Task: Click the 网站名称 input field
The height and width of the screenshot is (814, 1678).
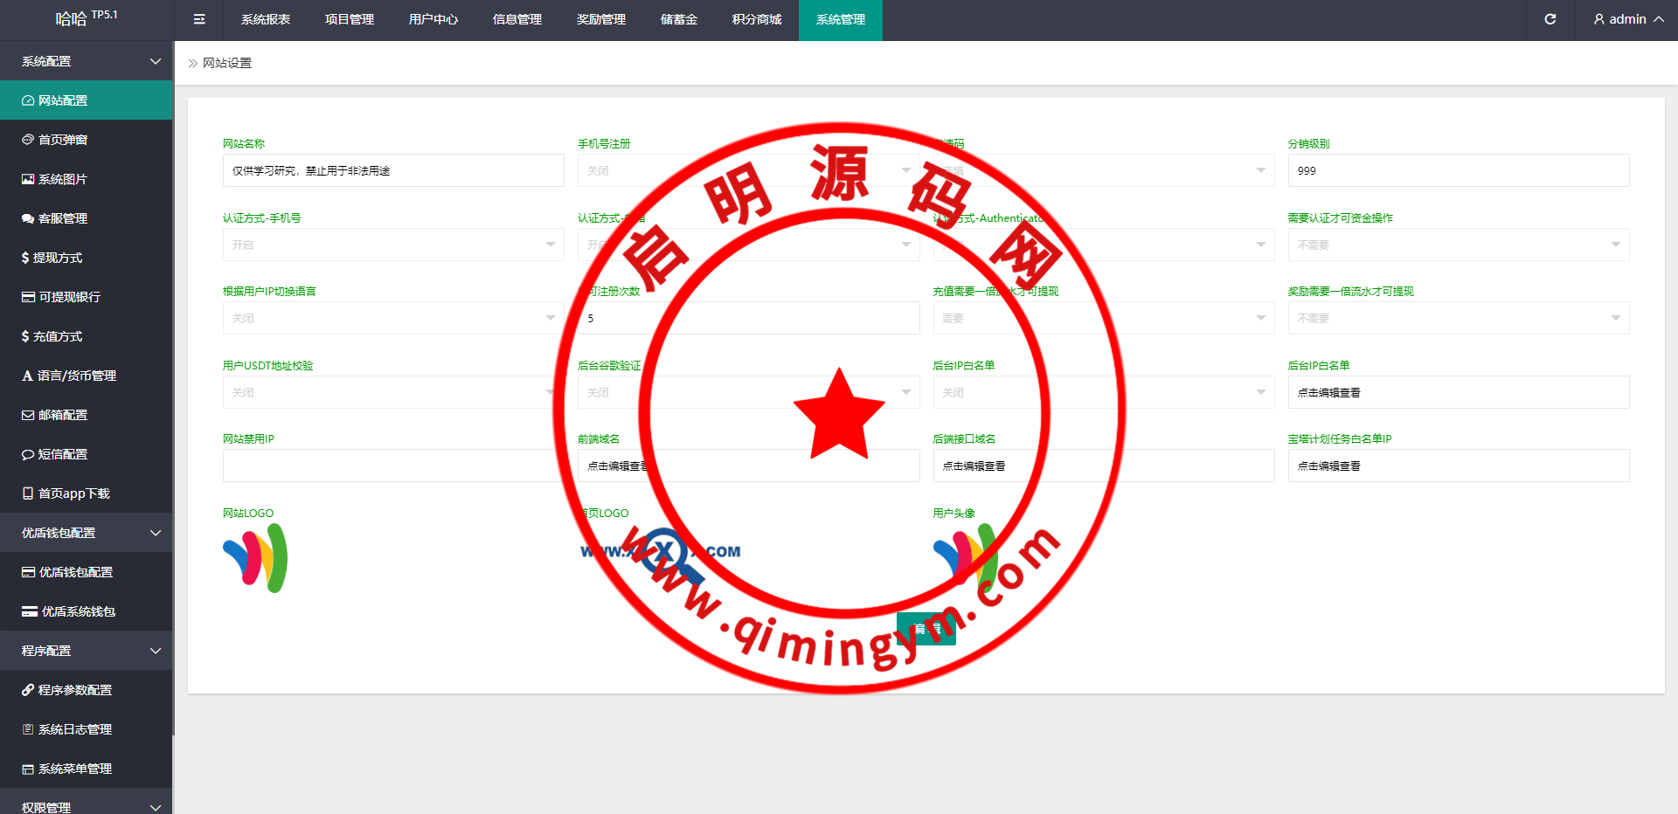Action: [x=392, y=170]
